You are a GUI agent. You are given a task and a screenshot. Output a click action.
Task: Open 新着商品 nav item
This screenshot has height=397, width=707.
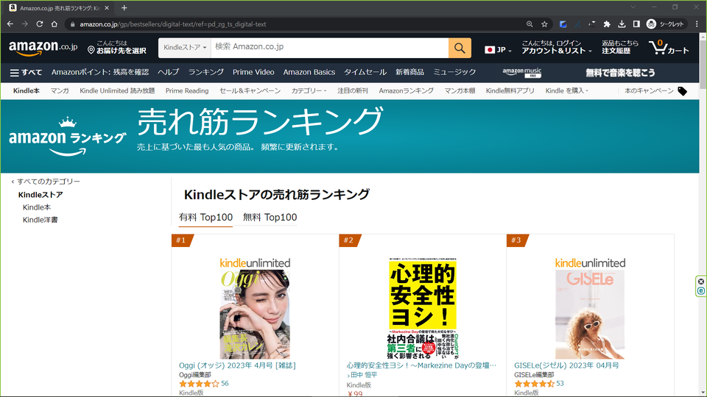click(x=409, y=72)
